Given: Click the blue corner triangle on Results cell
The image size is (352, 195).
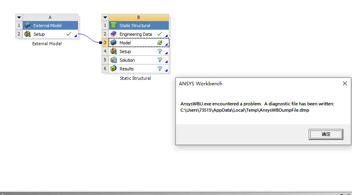Looking at the screenshot, I should tap(167, 70).
